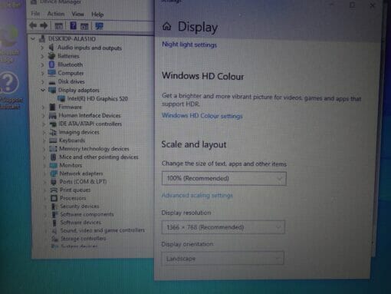391x294 pixels.
Task: Click the Intel(R) HD Graphics 520 device icon
Action: [x=61, y=98]
